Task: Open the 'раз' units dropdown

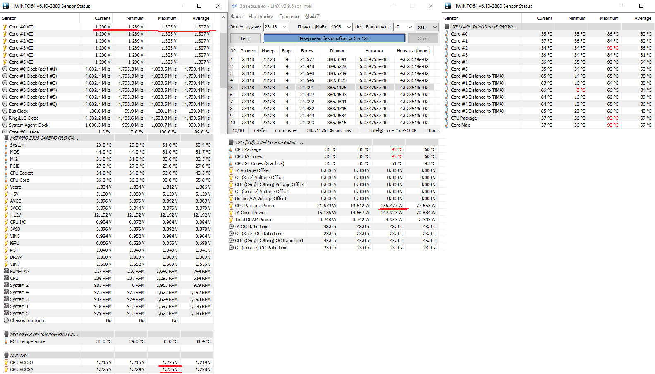Action: (x=427, y=27)
